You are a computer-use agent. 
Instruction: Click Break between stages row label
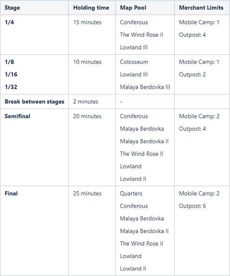(35, 102)
